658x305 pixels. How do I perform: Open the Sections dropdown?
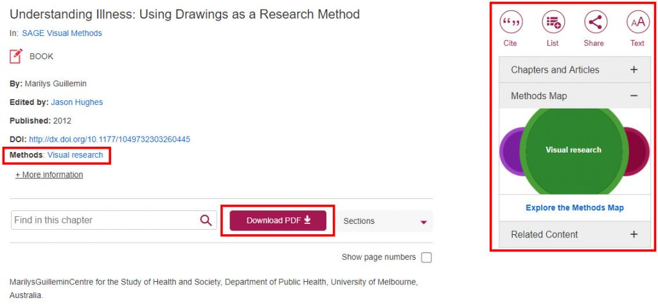click(x=385, y=221)
